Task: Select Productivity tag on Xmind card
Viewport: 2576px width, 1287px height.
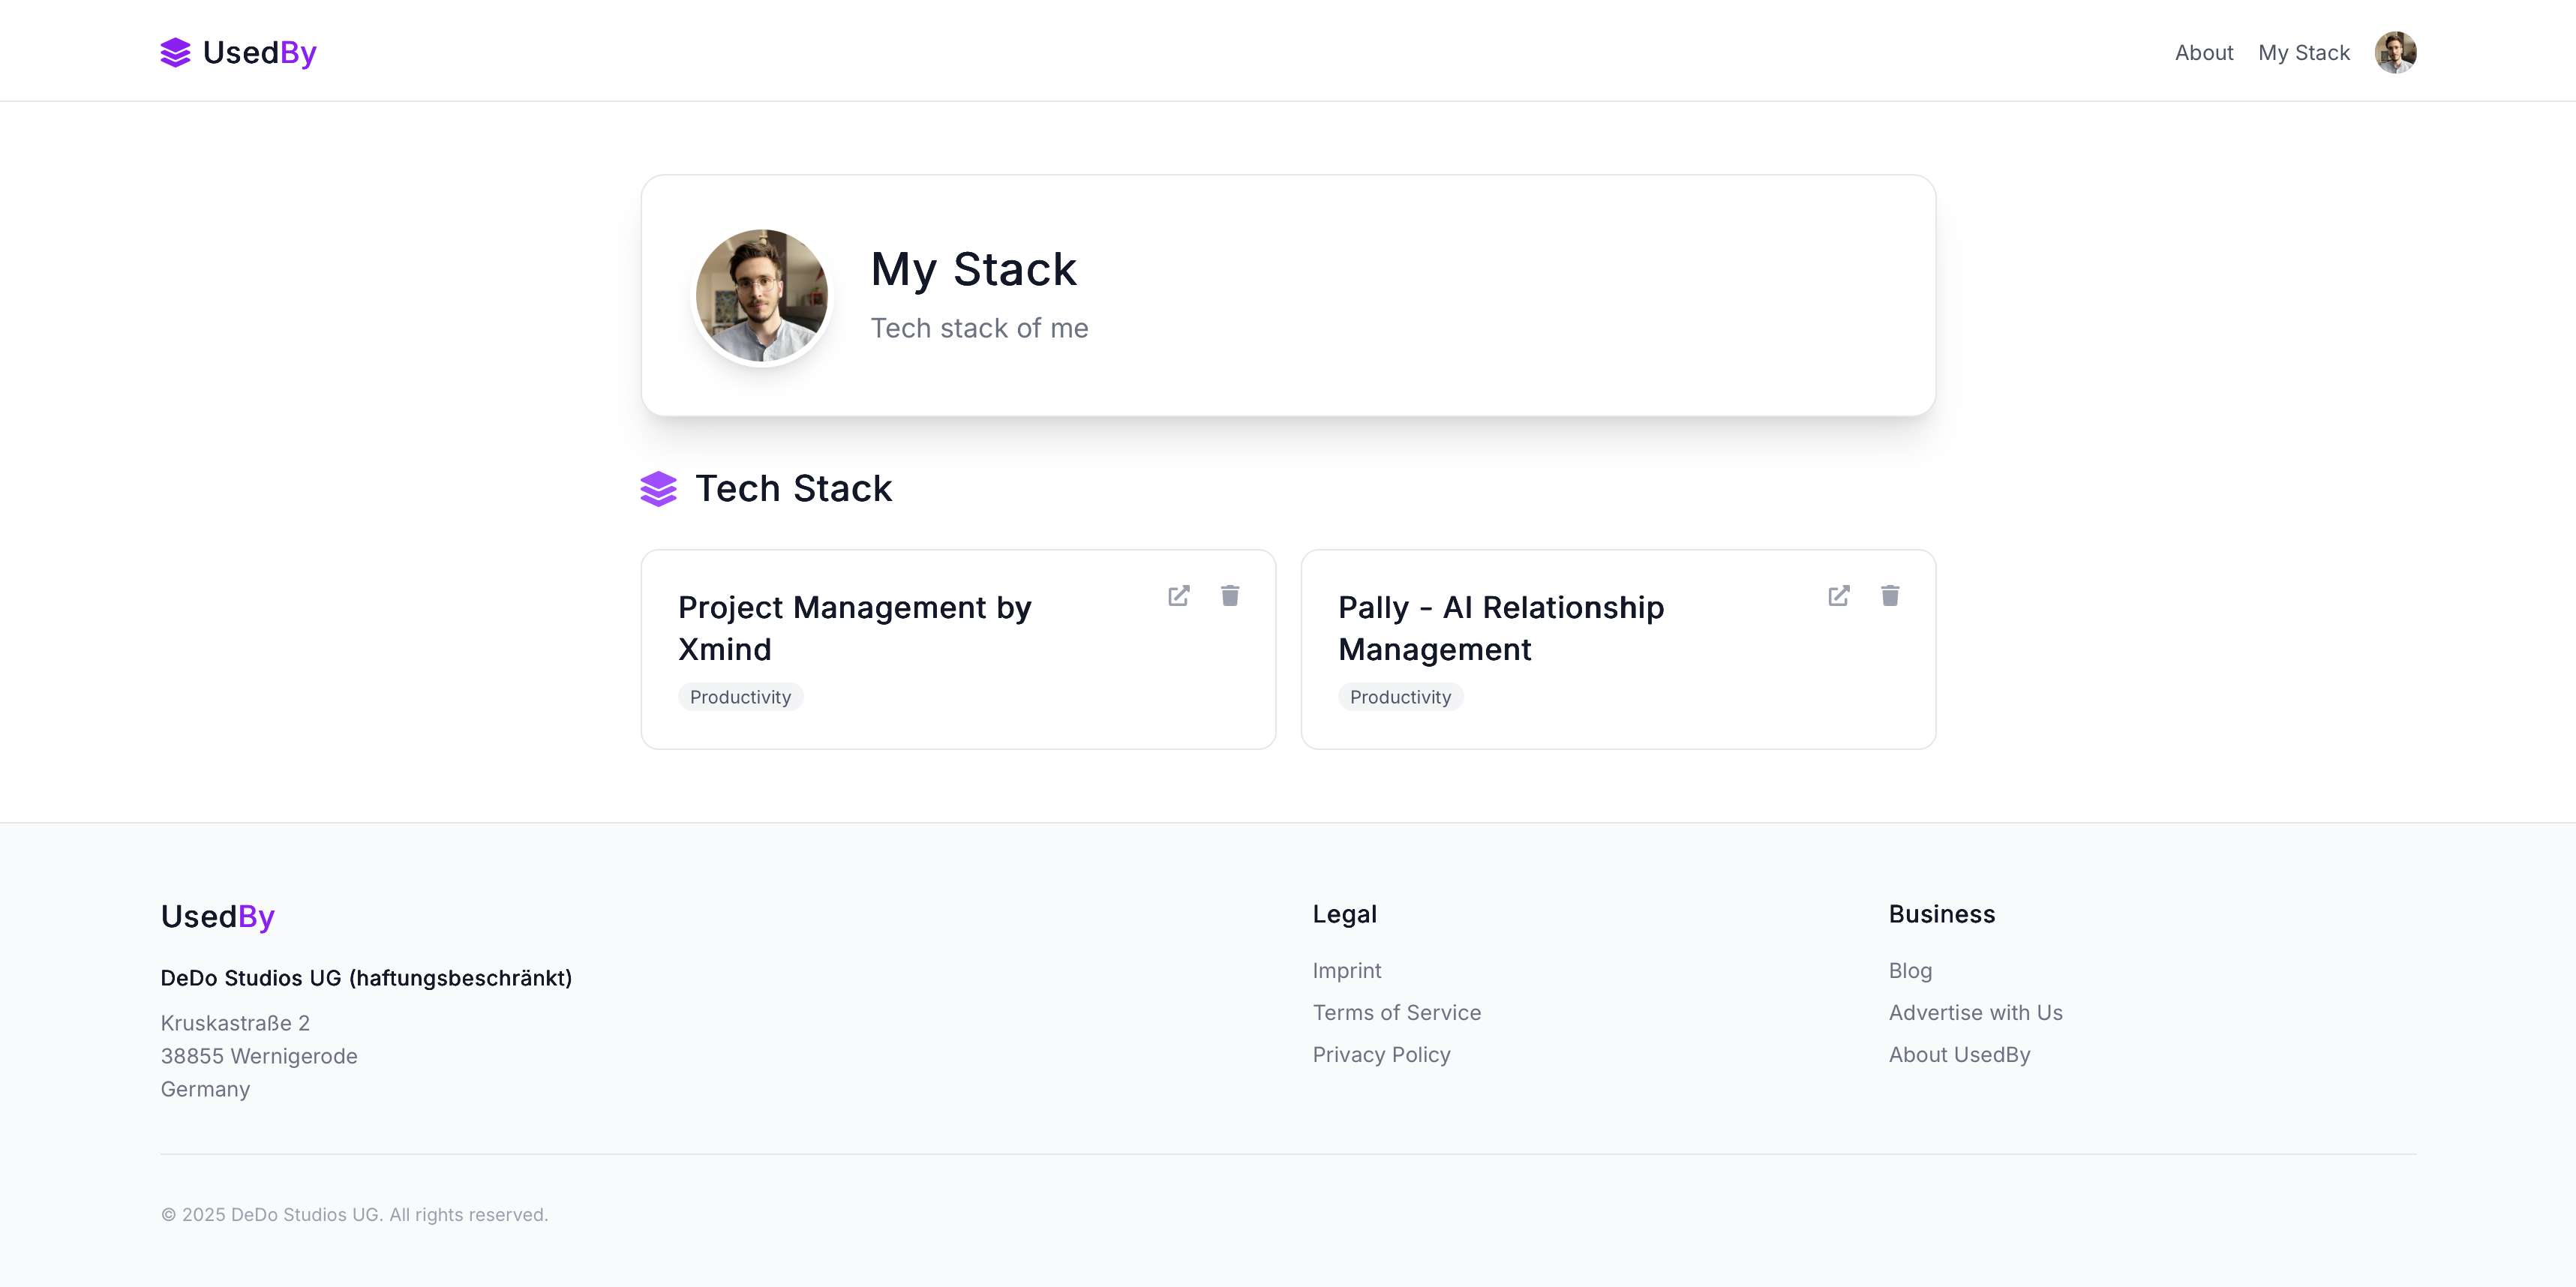Action: pyautogui.click(x=740, y=697)
